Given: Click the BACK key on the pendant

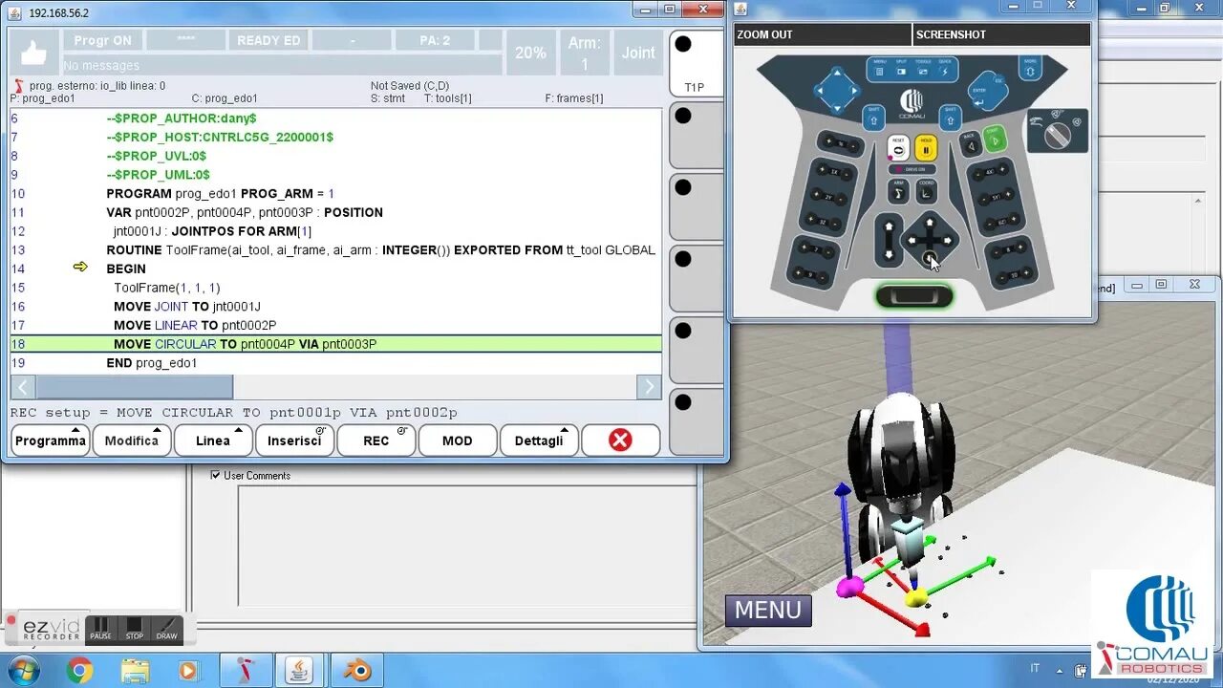Looking at the screenshot, I should click(x=971, y=144).
